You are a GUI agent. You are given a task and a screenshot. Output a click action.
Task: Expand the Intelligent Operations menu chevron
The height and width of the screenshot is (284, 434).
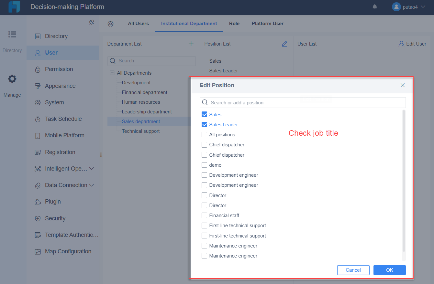92,169
